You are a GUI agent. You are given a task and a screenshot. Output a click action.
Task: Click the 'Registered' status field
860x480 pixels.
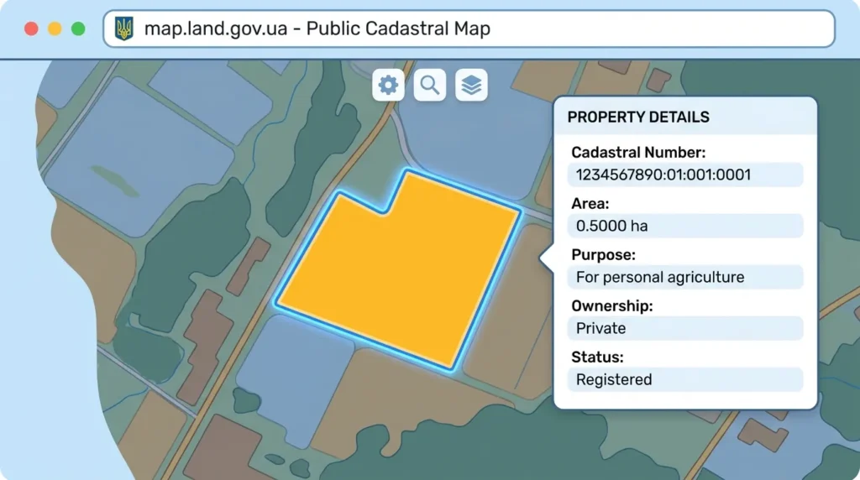click(x=685, y=380)
